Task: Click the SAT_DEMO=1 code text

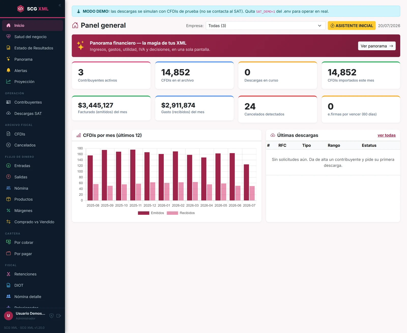Action: (x=265, y=11)
